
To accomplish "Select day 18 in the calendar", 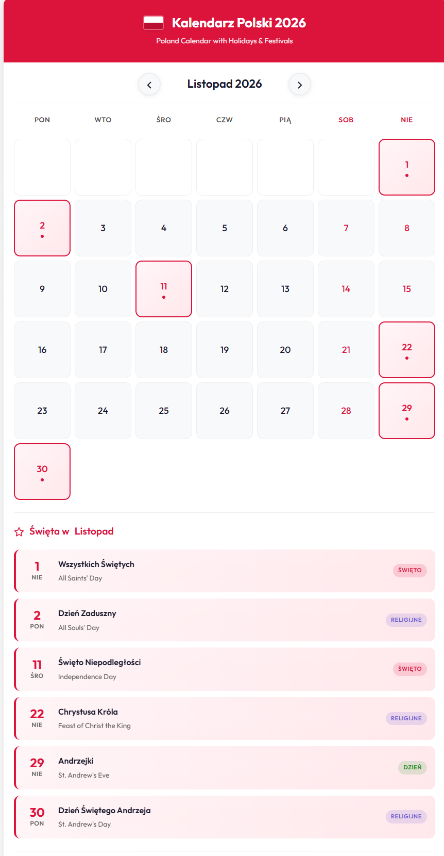I will [164, 350].
